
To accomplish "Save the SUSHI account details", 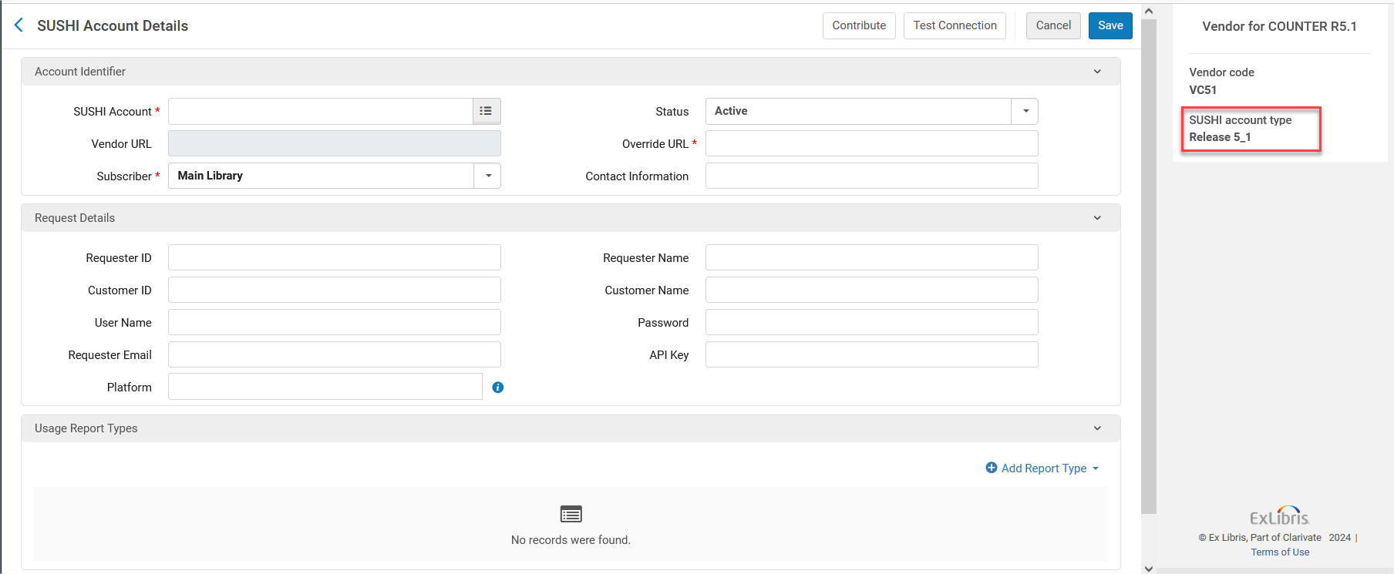I will tap(1110, 25).
